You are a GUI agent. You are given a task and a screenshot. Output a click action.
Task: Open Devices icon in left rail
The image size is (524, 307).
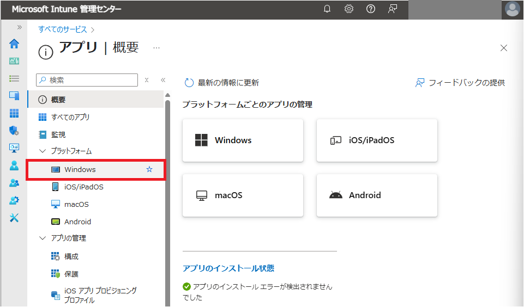(x=14, y=96)
